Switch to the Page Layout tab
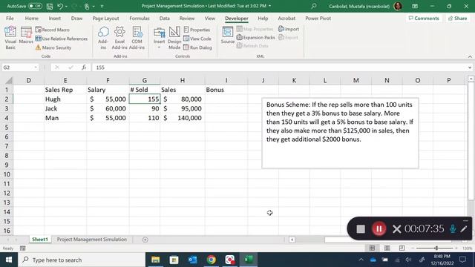Screen dimensions: 475x267 105,18
